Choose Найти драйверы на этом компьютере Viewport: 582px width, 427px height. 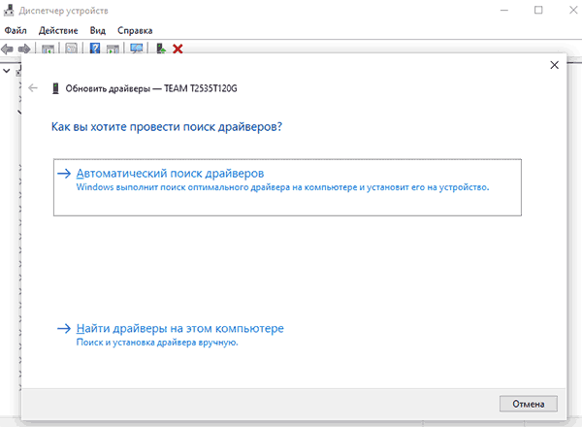click(x=180, y=328)
